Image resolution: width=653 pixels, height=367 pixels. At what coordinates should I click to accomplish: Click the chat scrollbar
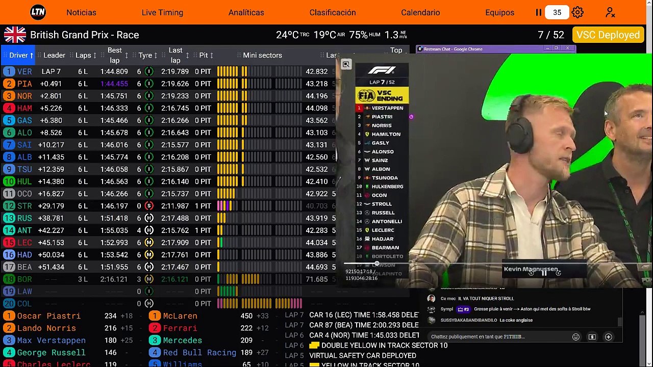(620, 322)
